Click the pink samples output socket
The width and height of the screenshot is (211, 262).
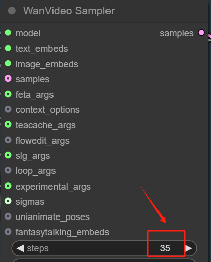click(x=201, y=33)
